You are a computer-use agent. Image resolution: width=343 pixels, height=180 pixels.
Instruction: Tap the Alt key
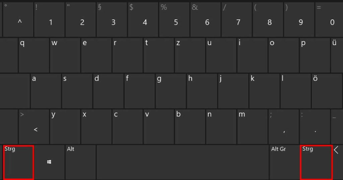[80, 163]
